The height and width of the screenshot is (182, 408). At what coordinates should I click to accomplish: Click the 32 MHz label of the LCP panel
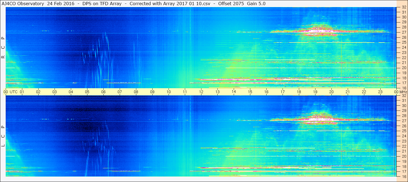(404, 96)
